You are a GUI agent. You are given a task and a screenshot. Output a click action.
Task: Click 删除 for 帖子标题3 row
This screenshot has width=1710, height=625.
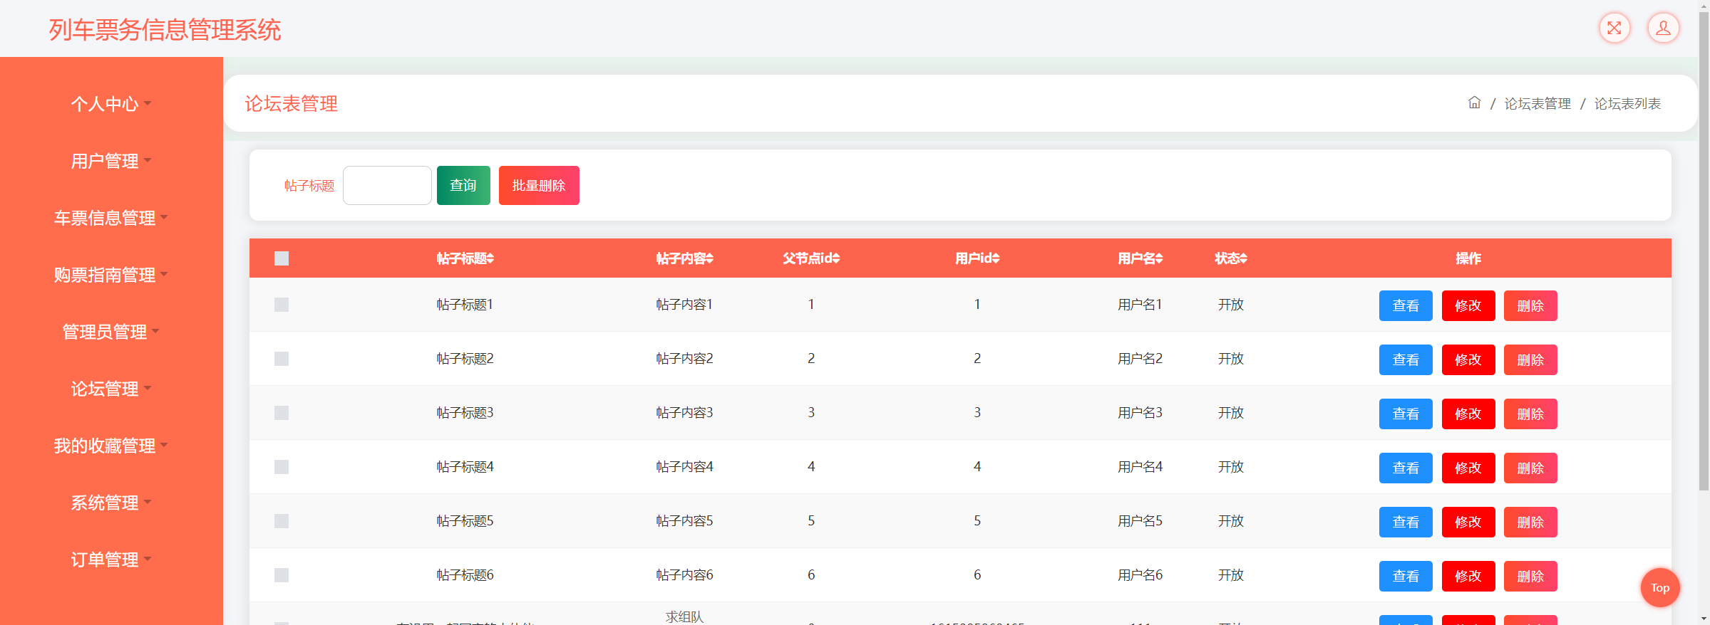pos(1530,414)
